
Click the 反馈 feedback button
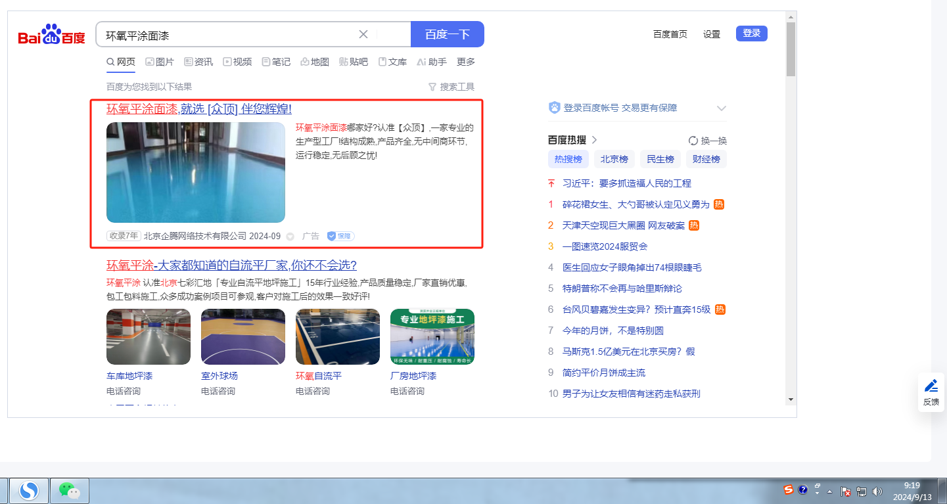click(931, 392)
